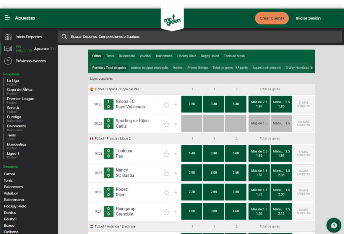Select the Dobles bet type
Image resolution: width=344 pixels, height=234 pixels.
[x=177, y=68]
